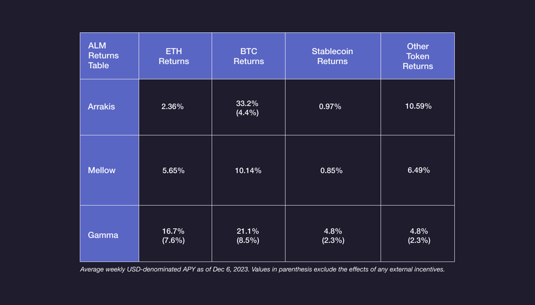The height and width of the screenshot is (305, 535).
Task: Click Mellow ETH return value 5.65%
Action: click(175, 170)
